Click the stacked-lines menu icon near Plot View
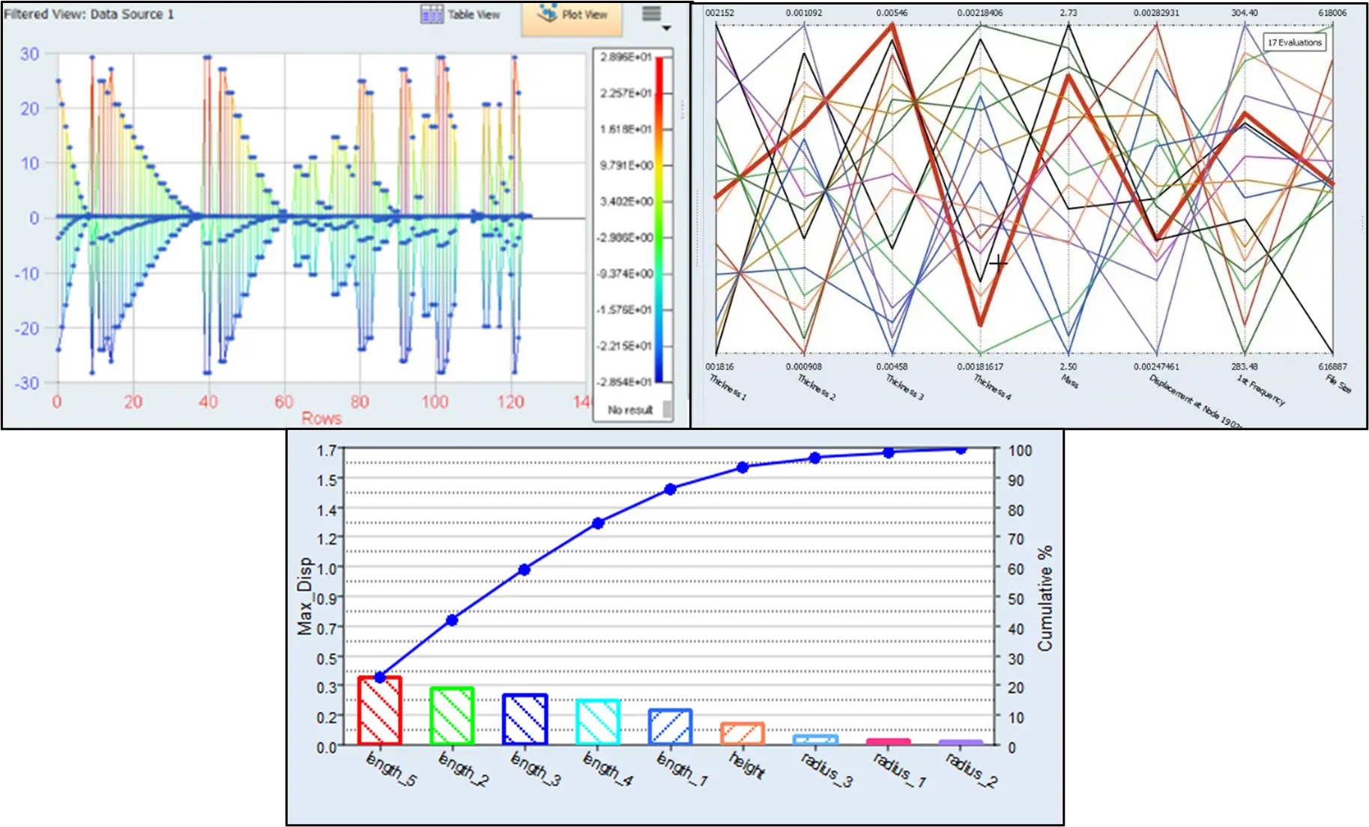Screen dimensions: 1369x827 click(650, 13)
